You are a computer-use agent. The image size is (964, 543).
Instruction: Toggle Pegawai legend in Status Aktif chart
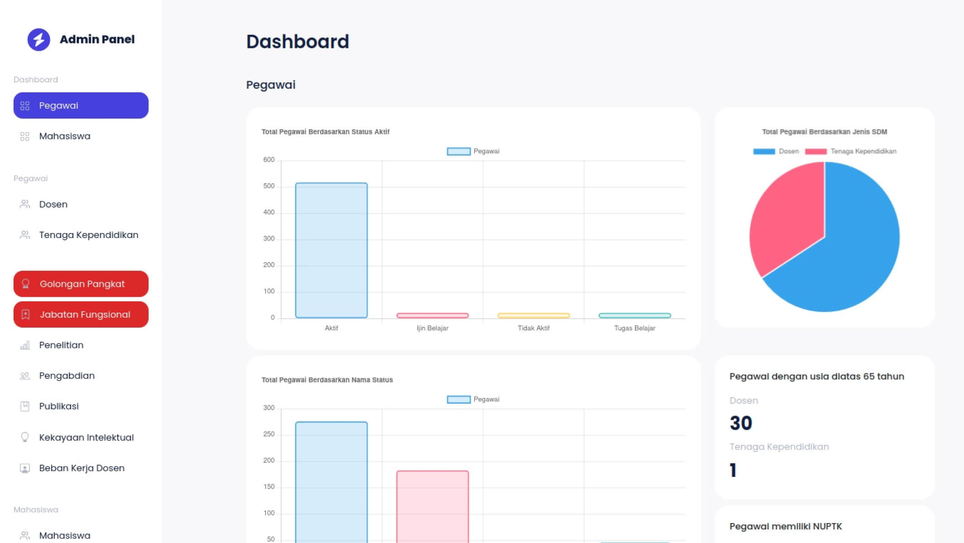(x=472, y=151)
